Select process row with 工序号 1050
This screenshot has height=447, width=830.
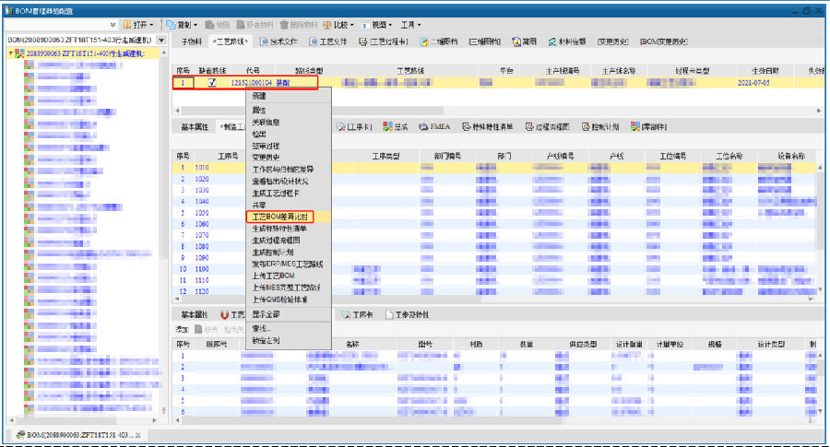tap(201, 212)
